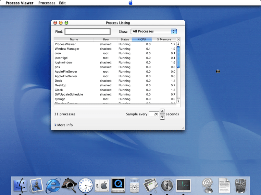Open the Edit menu
Screen dimensions: 261x195
(x=62, y=3)
